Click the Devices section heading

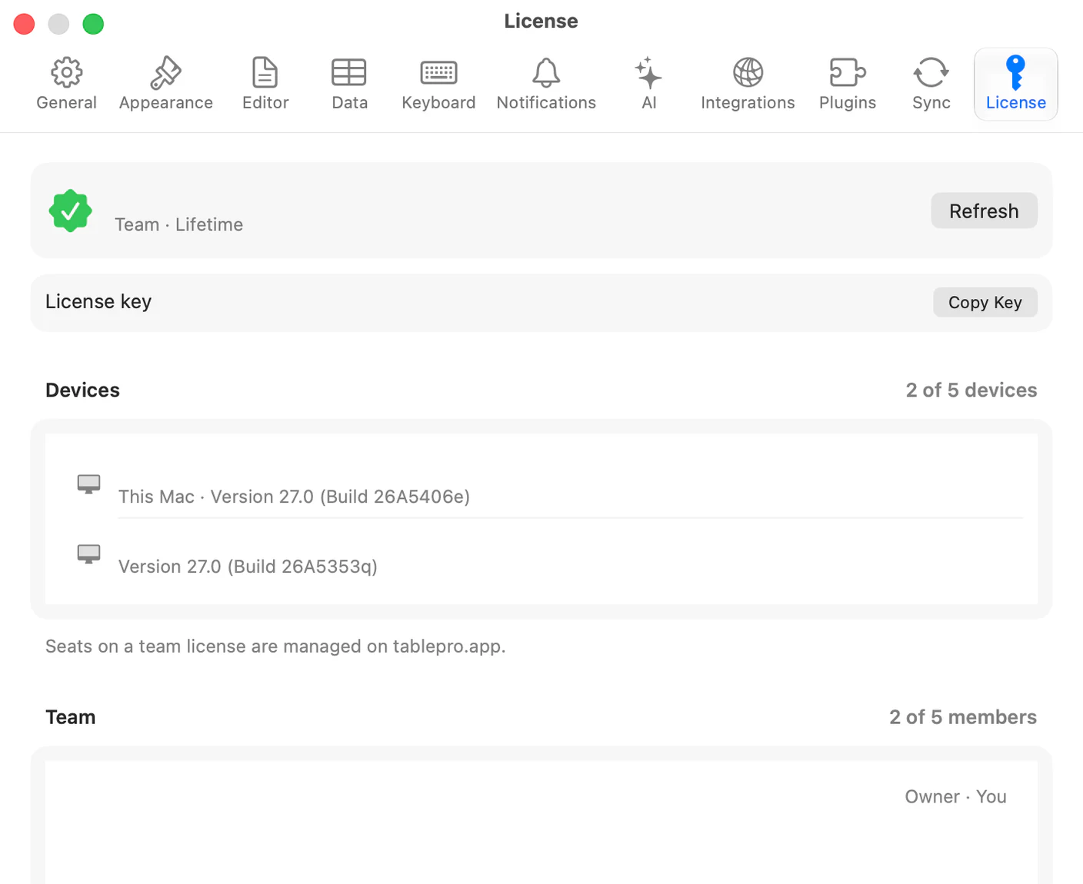point(82,390)
